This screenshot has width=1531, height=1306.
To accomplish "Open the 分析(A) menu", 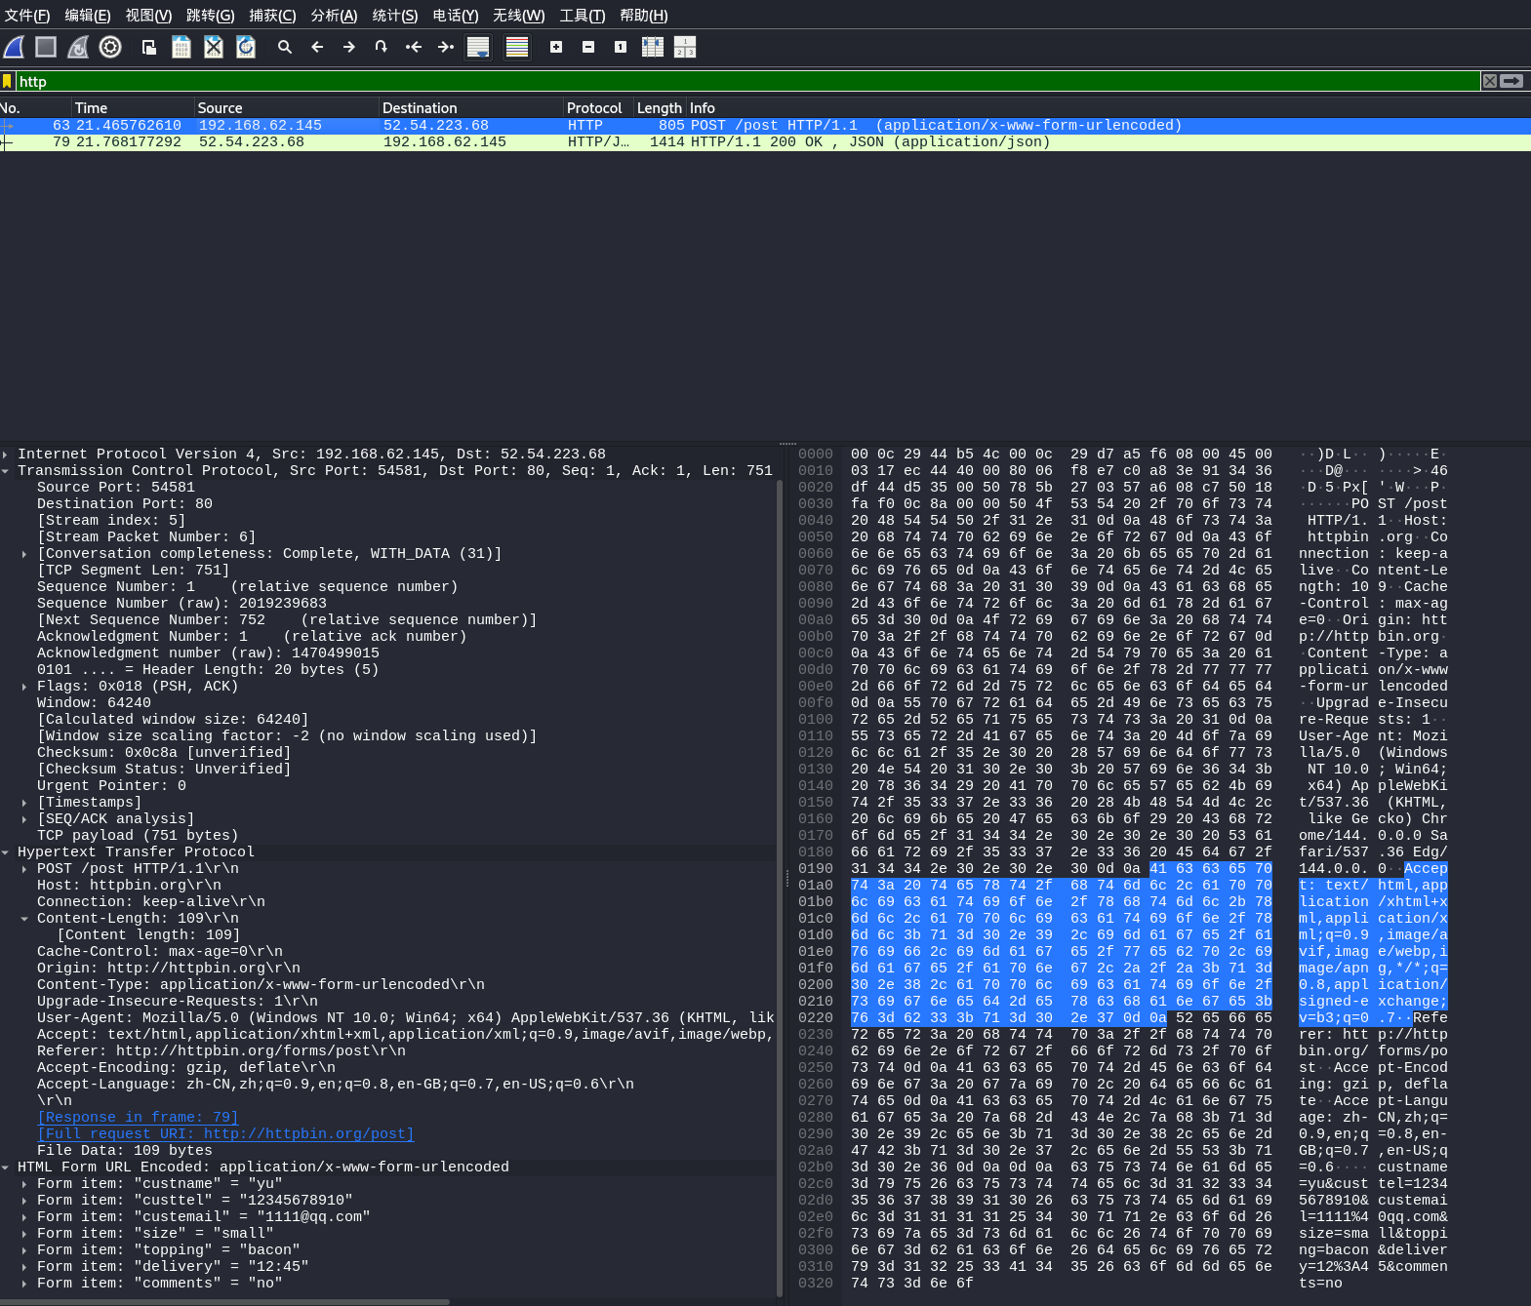I will [334, 16].
